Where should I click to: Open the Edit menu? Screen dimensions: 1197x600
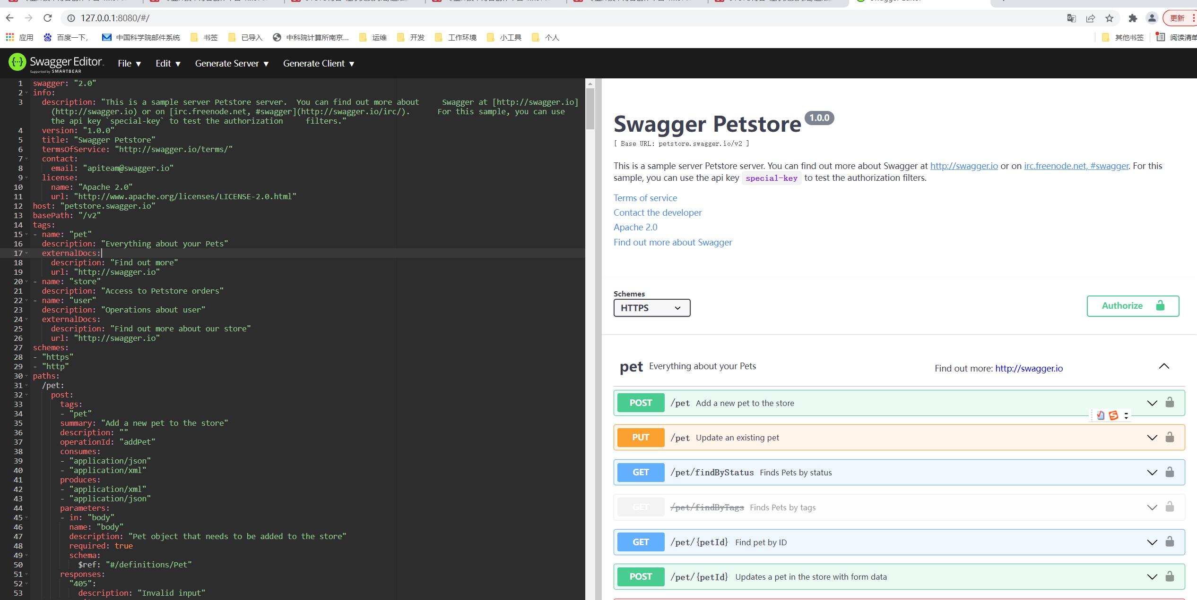166,63
